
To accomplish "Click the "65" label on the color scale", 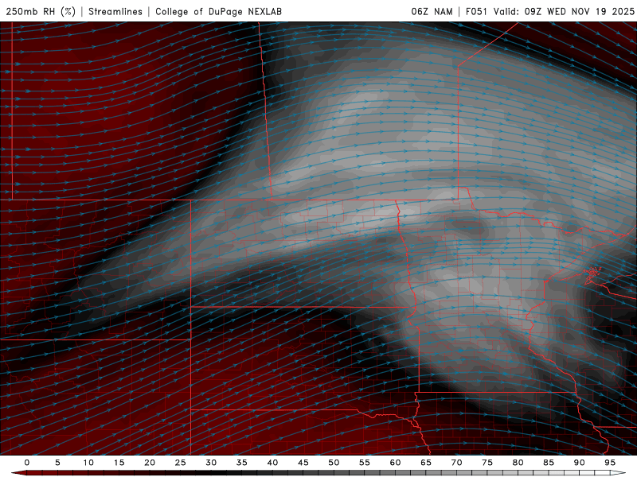I will click(x=426, y=463).
